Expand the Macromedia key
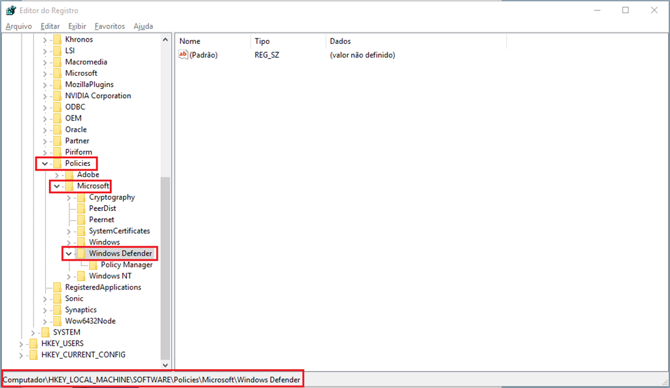 (x=44, y=62)
